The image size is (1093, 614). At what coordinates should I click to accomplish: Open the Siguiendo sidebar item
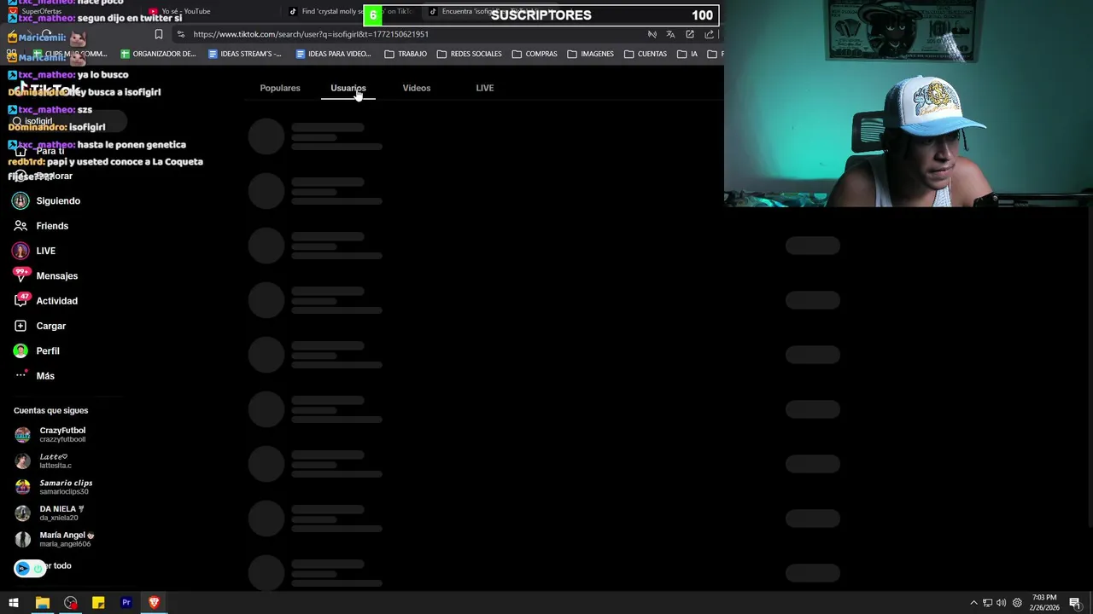pyautogui.click(x=47, y=200)
